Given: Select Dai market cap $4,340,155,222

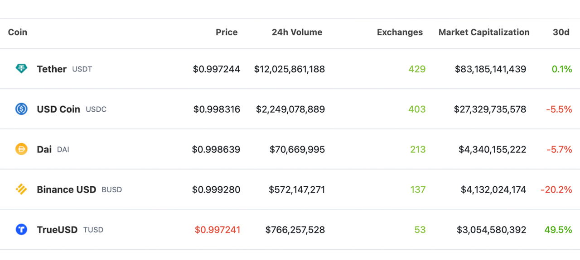Looking at the screenshot, I should (x=493, y=149).
